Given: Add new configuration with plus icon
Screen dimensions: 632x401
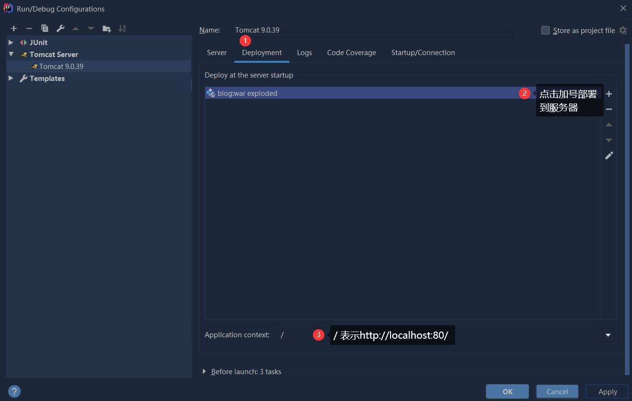Looking at the screenshot, I should coord(14,29).
